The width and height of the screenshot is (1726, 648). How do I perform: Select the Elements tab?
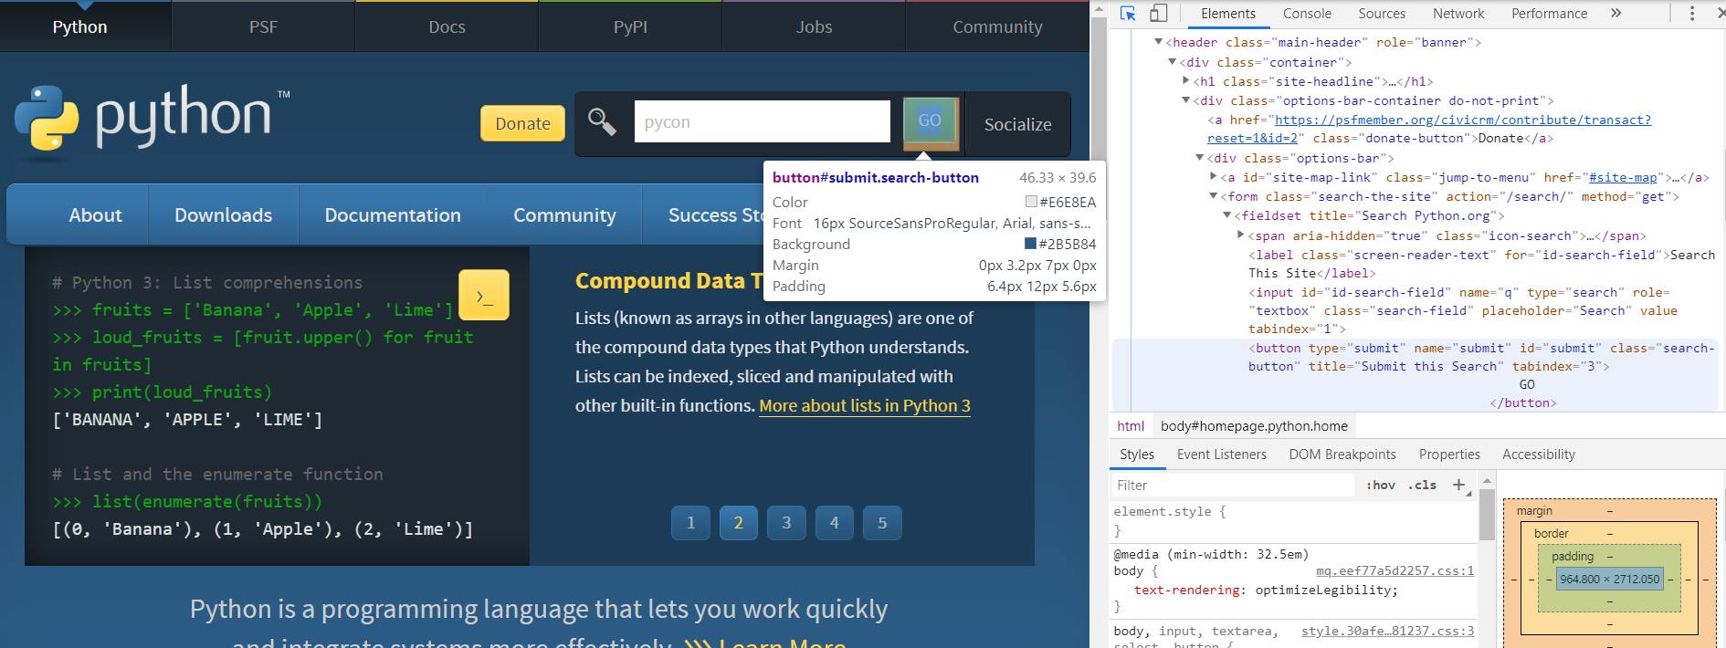(1227, 14)
